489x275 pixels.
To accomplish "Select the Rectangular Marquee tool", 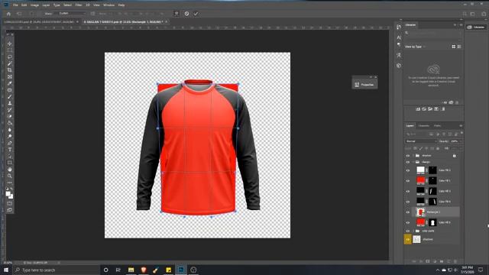I will [10, 50].
